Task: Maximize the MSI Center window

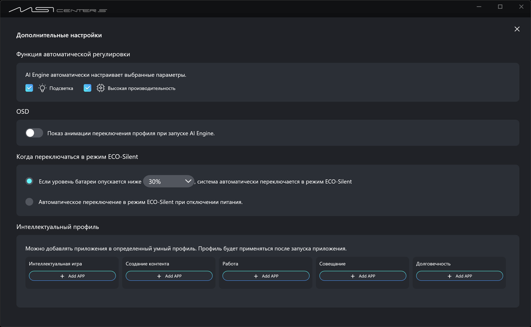Action: tap(500, 7)
